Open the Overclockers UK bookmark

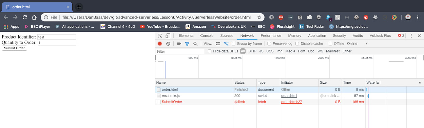[228, 26]
